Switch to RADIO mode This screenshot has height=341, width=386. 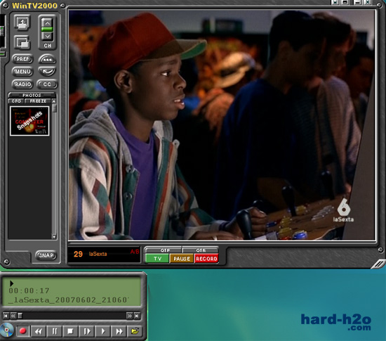[22, 84]
